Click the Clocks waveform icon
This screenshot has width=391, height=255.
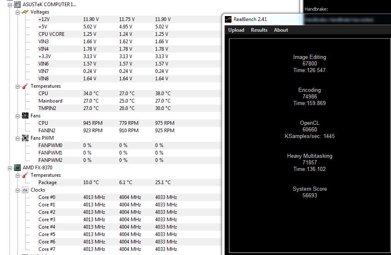[25, 190]
